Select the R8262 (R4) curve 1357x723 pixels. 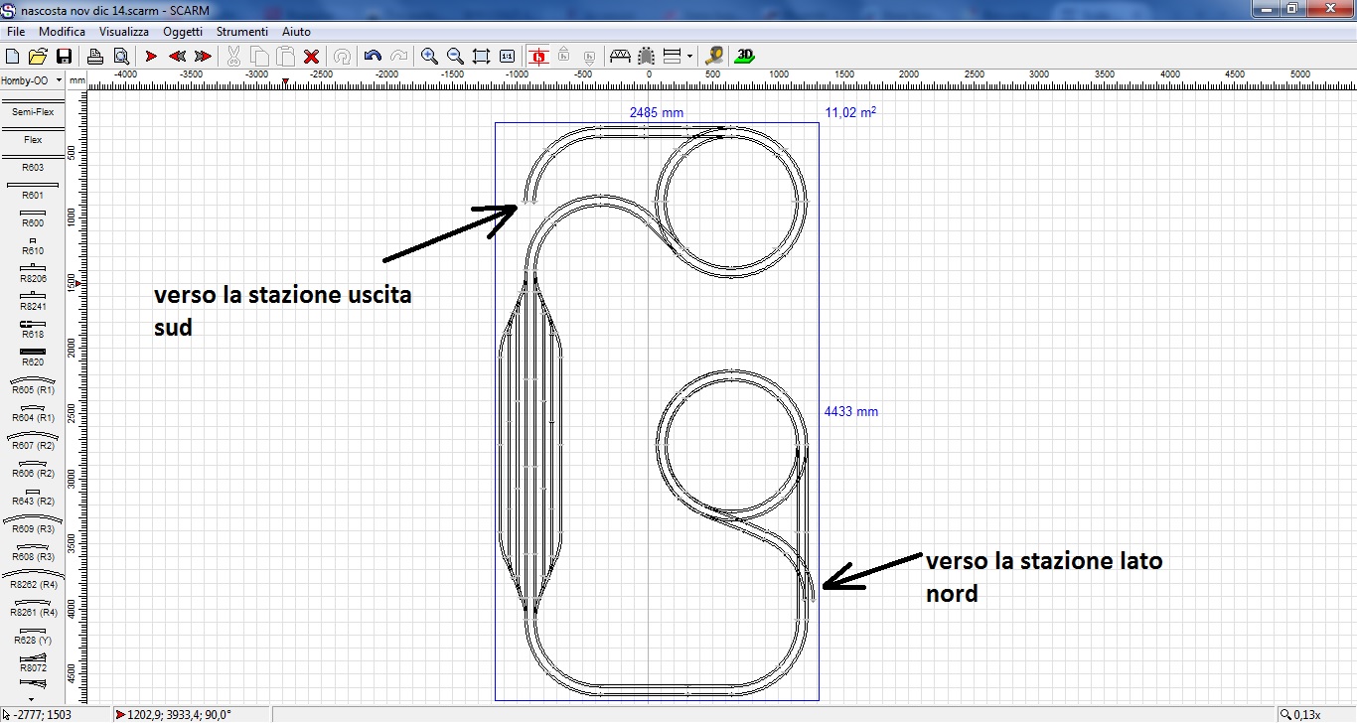click(33, 581)
